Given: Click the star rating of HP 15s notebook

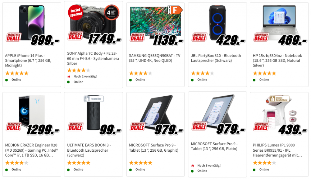Looking at the screenshot, I should (x=264, y=73).
